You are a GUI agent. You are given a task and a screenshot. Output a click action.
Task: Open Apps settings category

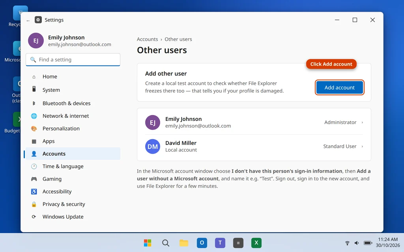click(x=73, y=141)
